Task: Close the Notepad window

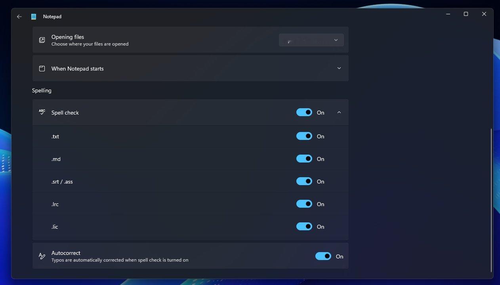Action: (484, 14)
